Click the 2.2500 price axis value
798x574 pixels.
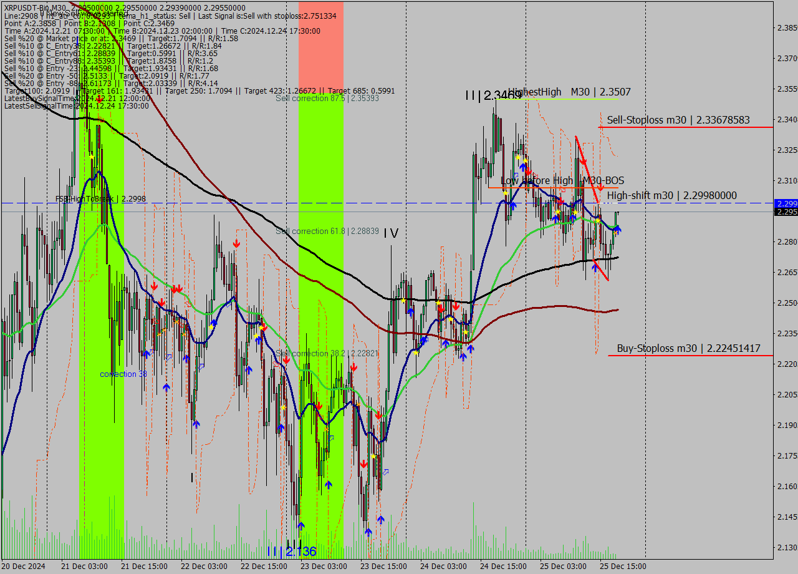click(x=787, y=303)
